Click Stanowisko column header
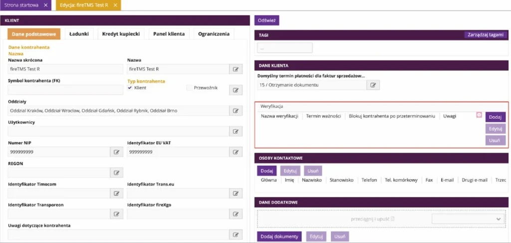Viewport: 511px width, 243px height. [341, 180]
